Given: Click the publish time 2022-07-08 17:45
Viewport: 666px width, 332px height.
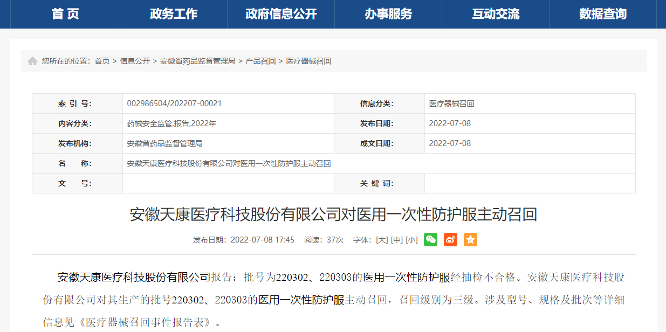Looking at the screenshot, I should point(263,240).
